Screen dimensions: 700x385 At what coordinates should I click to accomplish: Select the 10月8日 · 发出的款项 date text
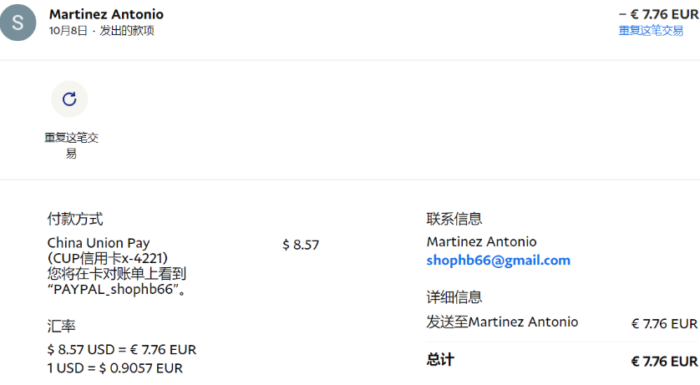pyautogui.click(x=101, y=31)
